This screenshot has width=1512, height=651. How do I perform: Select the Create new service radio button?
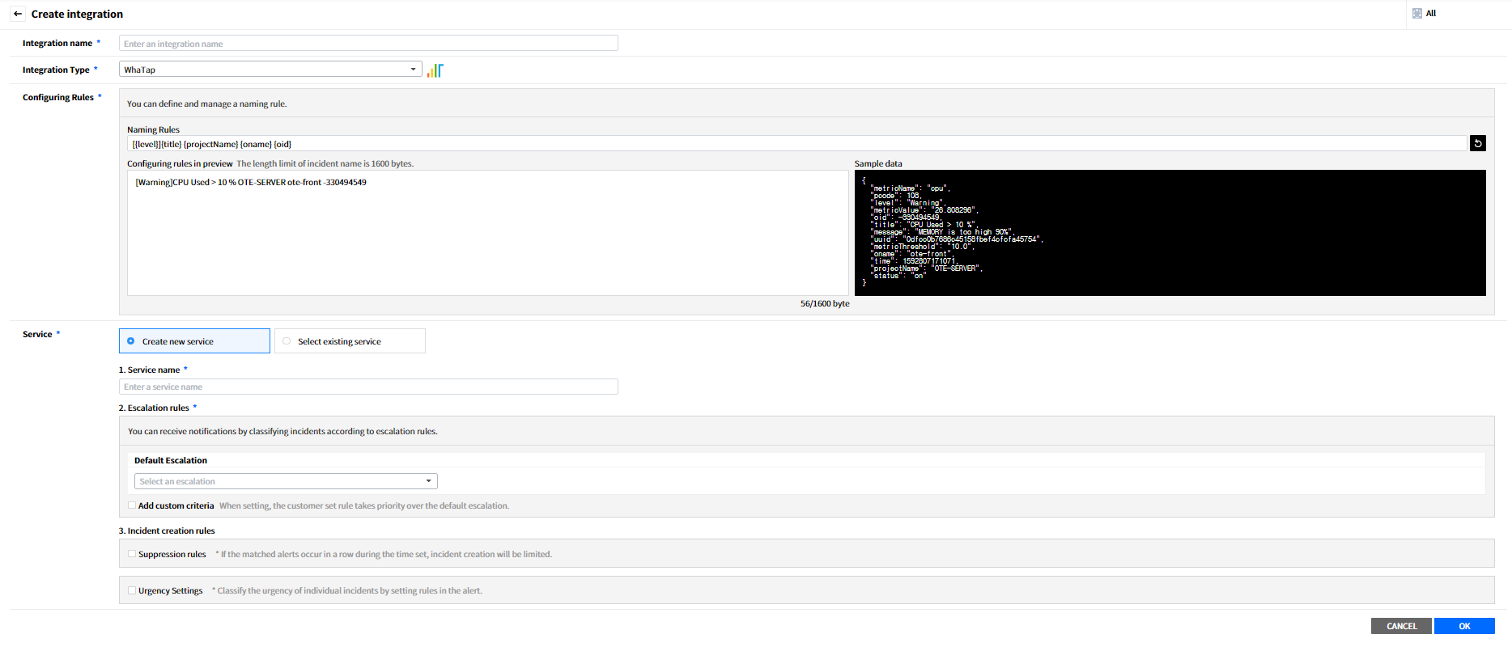(x=131, y=341)
